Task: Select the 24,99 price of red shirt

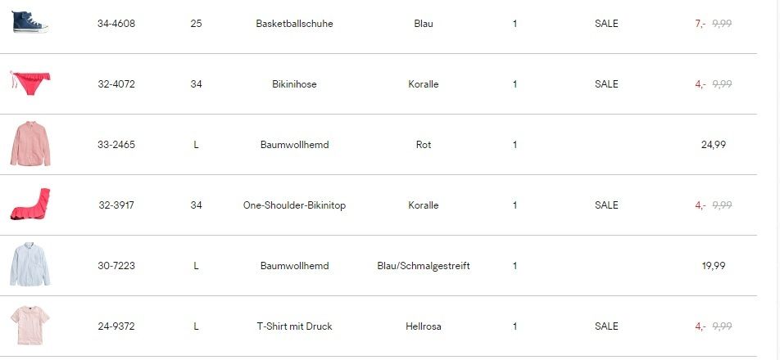Action: point(714,145)
